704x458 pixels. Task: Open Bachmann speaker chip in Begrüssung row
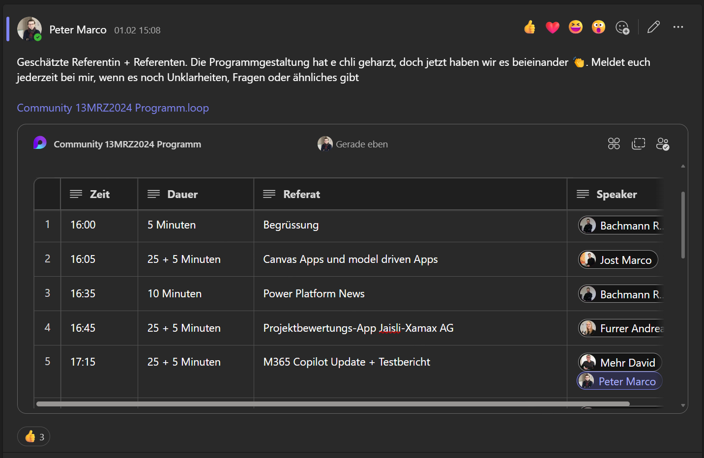(x=621, y=225)
